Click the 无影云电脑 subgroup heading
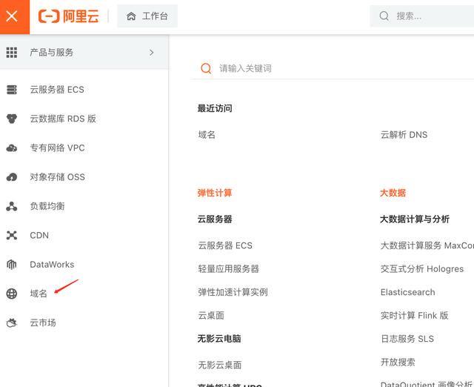Screen dimensions: 474x387 219,339
